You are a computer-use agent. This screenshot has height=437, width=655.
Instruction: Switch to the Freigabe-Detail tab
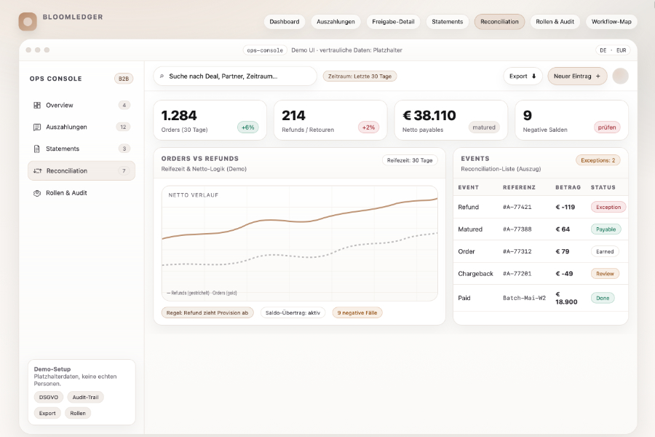click(393, 22)
